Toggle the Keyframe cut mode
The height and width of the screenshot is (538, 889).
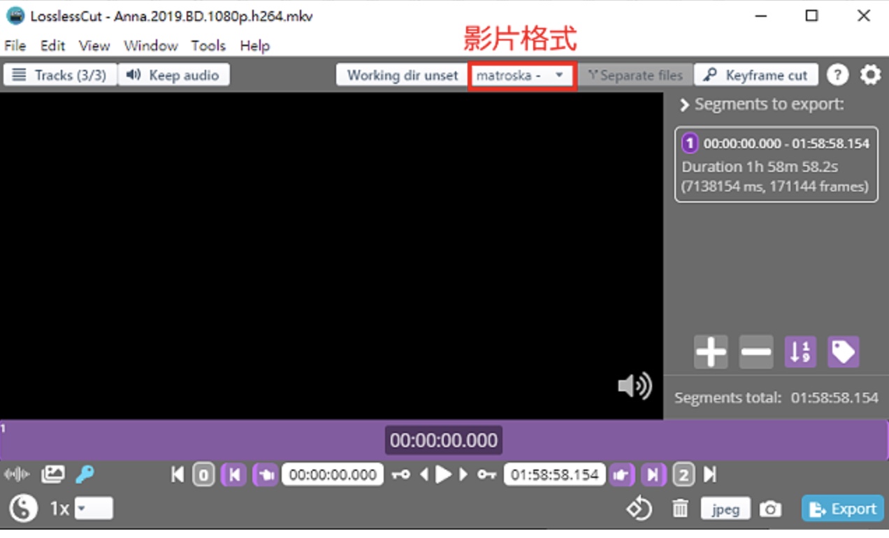pyautogui.click(x=756, y=75)
